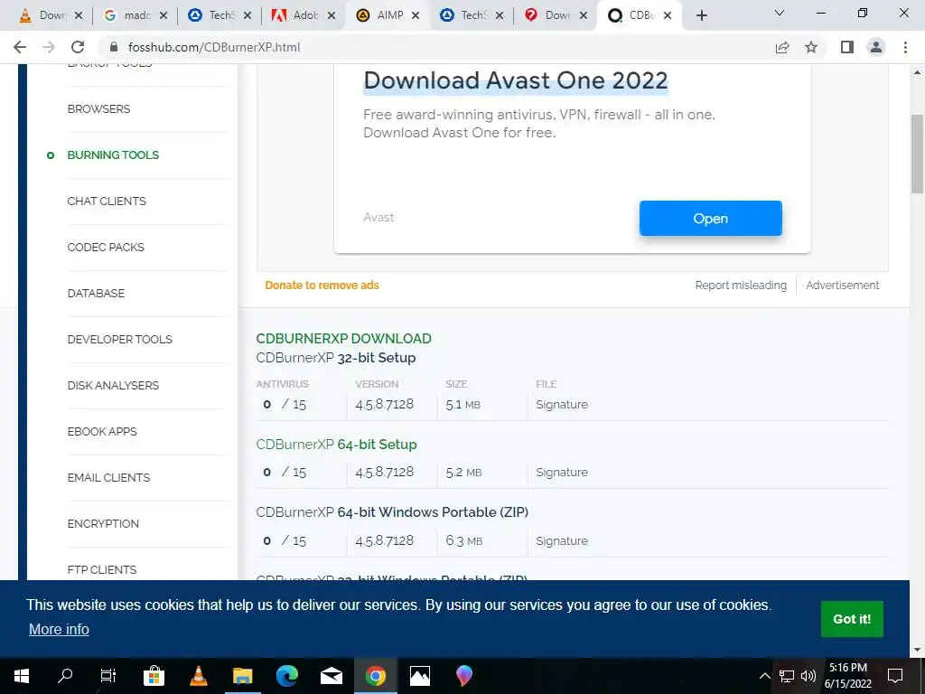Open the notification center icon
This screenshot has width=925, height=694.
tap(895, 676)
